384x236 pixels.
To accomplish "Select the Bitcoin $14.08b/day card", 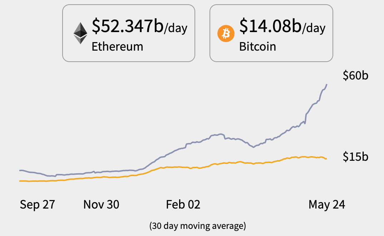I will click(271, 33).
